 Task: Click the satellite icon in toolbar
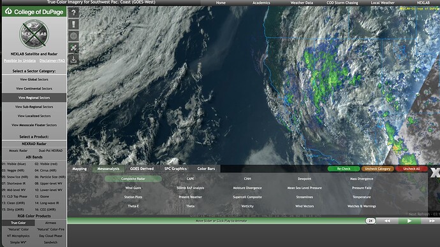click(x=73, y=48)
